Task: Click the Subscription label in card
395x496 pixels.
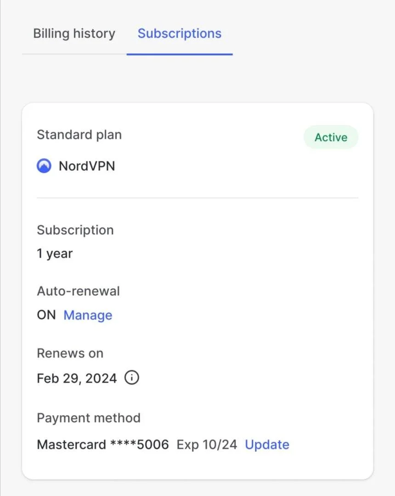Action: pos(75,230)
